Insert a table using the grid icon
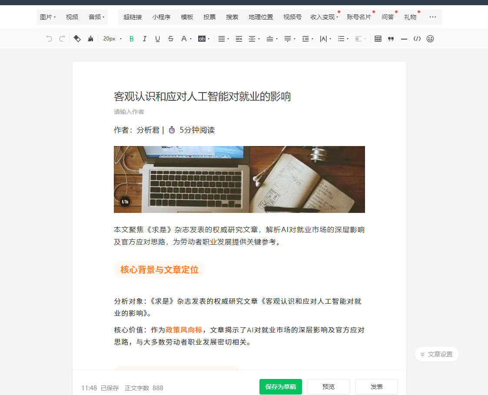The width and height of the screenshot is (488, 395). pyautogui.click(x=378, y=39)
